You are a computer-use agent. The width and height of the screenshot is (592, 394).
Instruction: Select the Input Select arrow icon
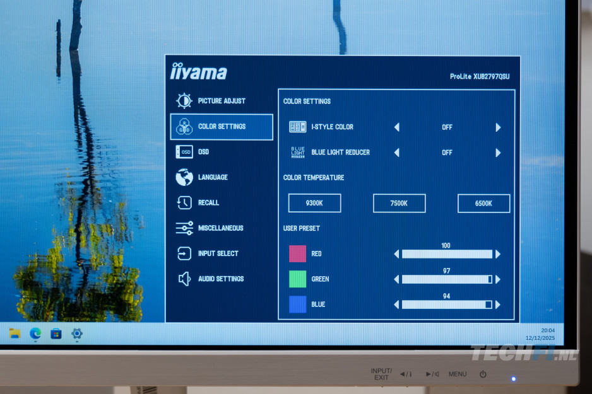pyautogui.click(x=184, y=253)
